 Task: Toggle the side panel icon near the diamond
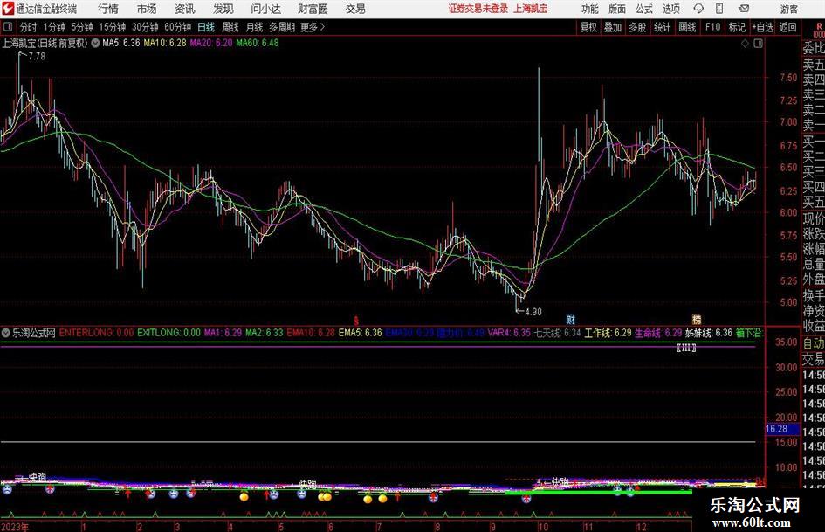(758, 44)
